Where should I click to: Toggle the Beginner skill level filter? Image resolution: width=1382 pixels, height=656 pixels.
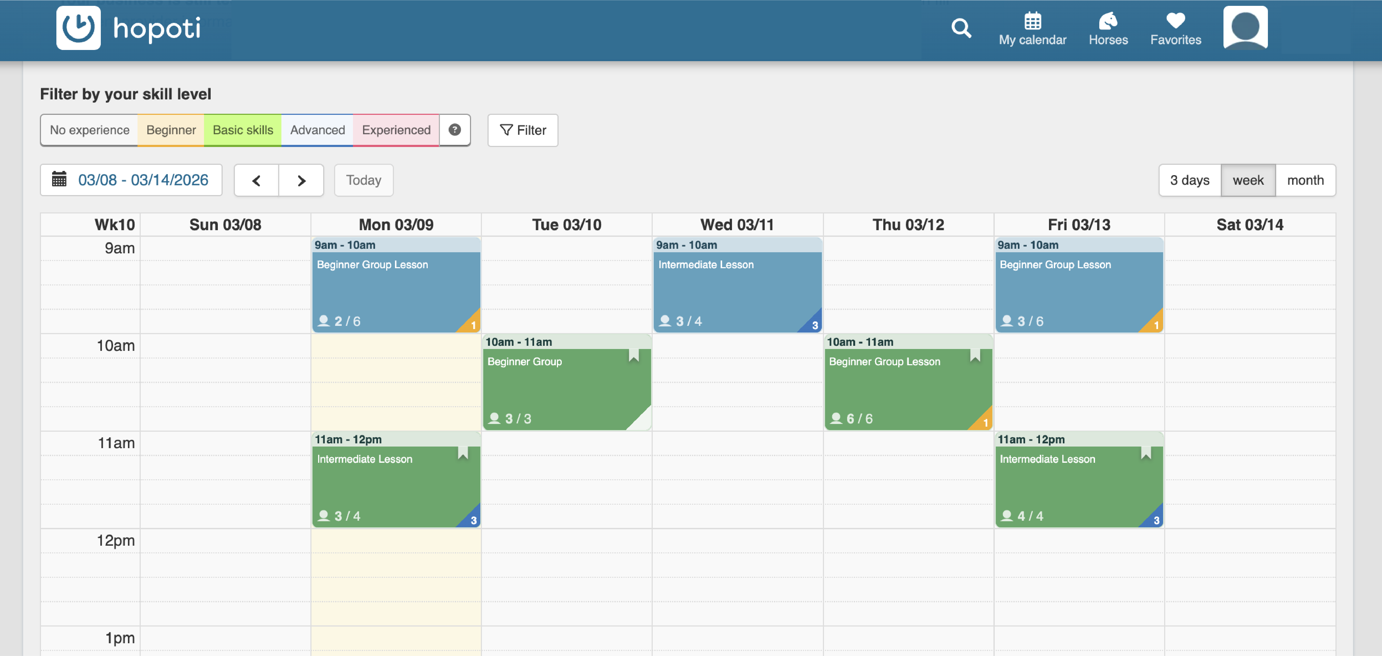coord(170,130)
